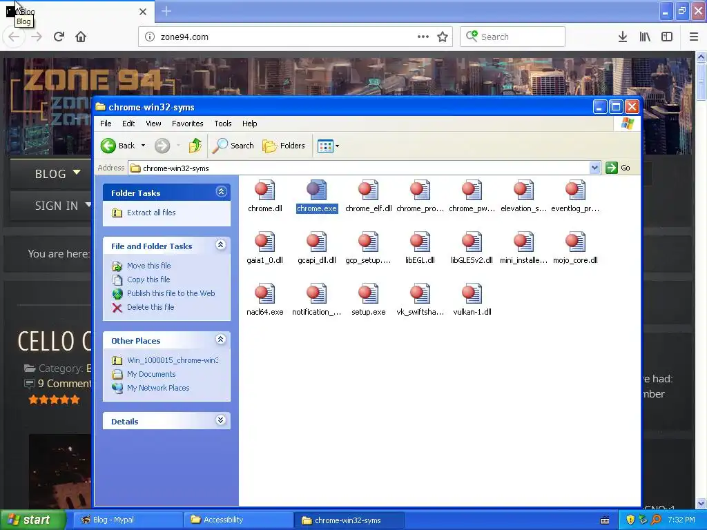Select the vk_swiftsha... file icon
The image size is (707, 530).
click(420, 293)
